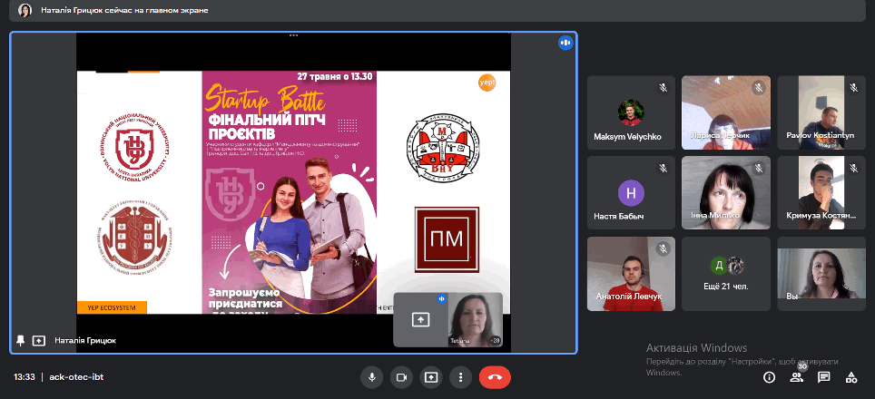Screen dimensions: 875x399
Task: Select Настя Бабич participant tile
Action: pyautogui.click(x=631, y=193)
